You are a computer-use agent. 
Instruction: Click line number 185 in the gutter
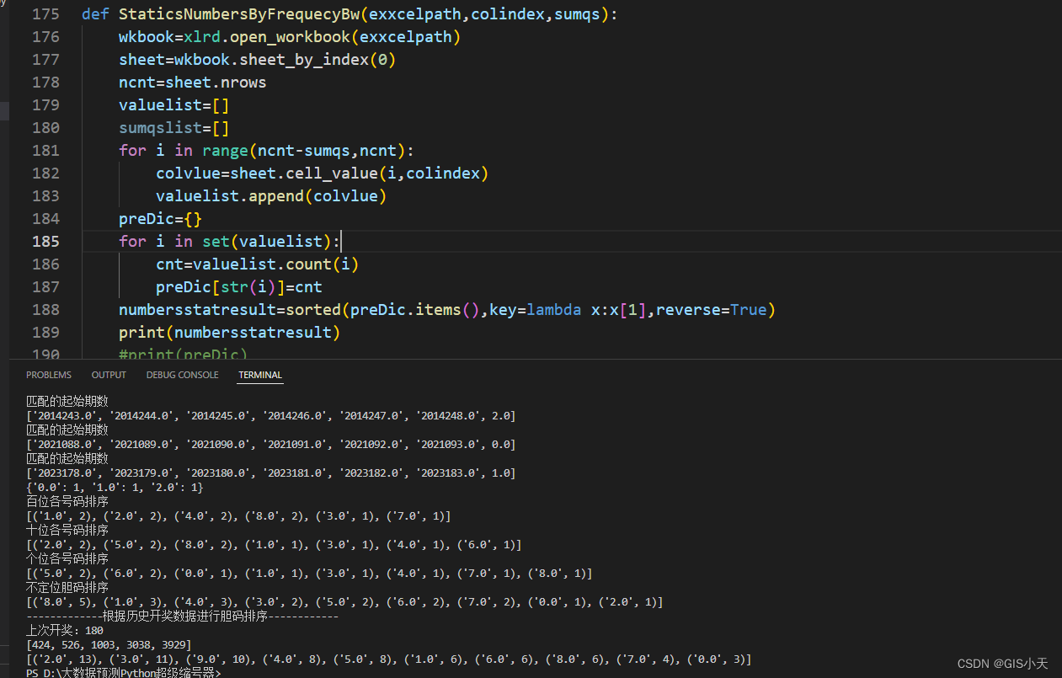click(x=45, y=242)
